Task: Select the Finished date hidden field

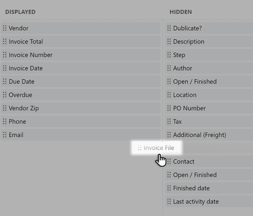Action: pos(209,188)
